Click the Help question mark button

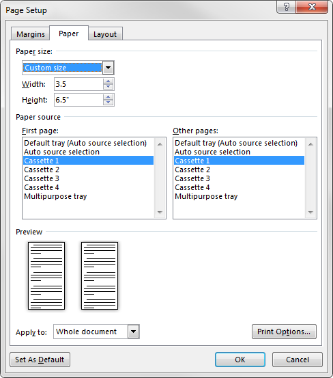coord(287,7)
